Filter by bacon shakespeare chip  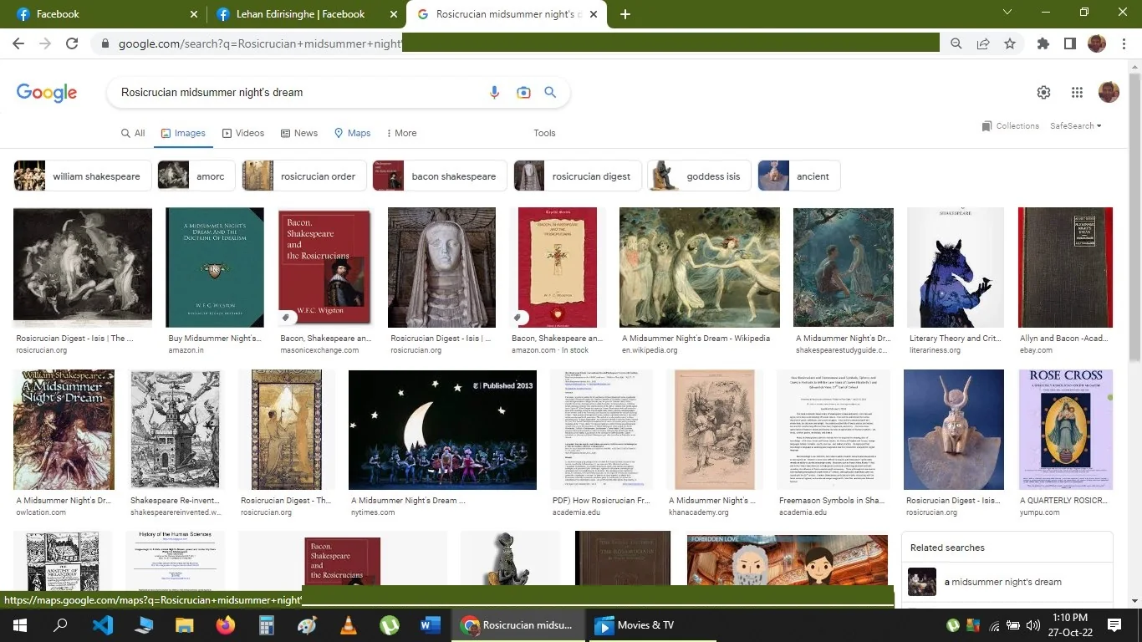pyautogui.click(x=440, y=176)
